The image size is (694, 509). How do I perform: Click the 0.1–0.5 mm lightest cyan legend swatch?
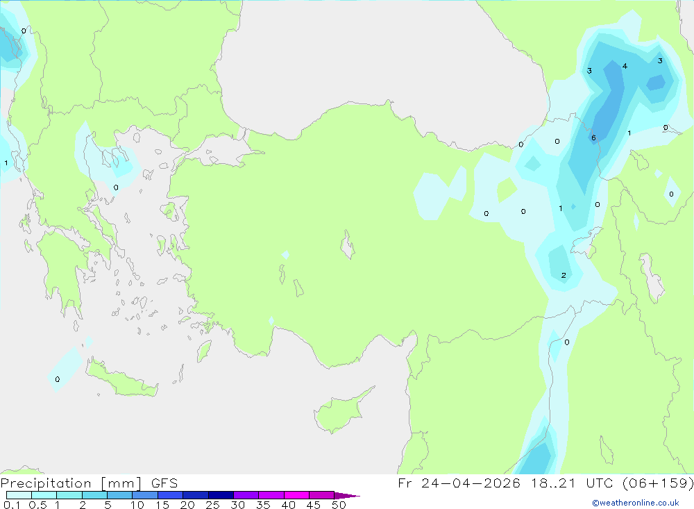tap(19, 495)
